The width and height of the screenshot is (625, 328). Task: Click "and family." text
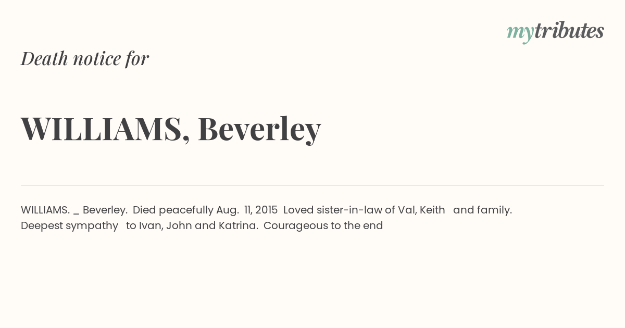[x=483, y=210]
